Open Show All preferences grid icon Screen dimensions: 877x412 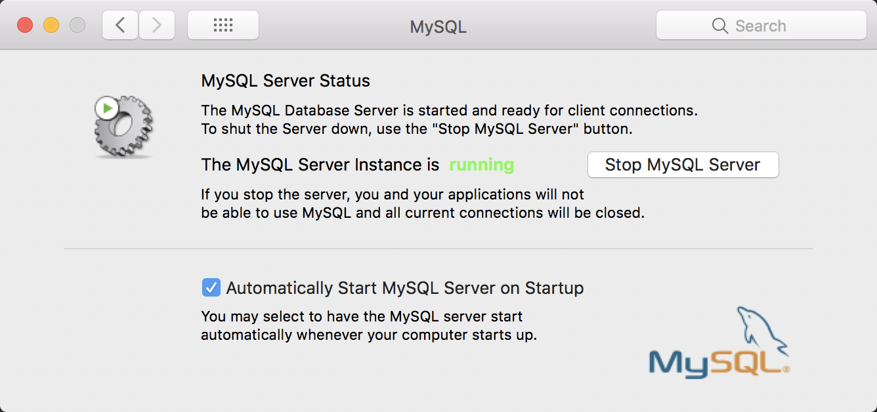click(223, 25)
